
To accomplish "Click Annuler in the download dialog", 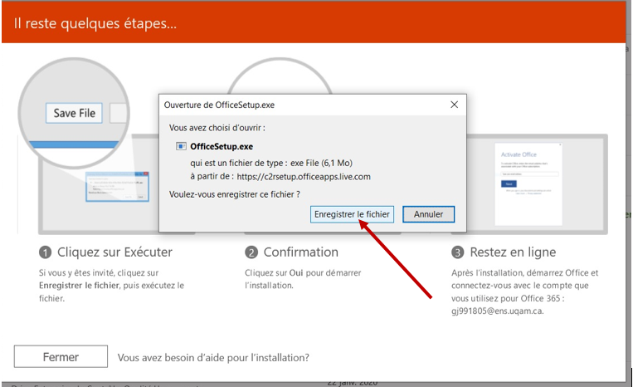I will [428, 214].
